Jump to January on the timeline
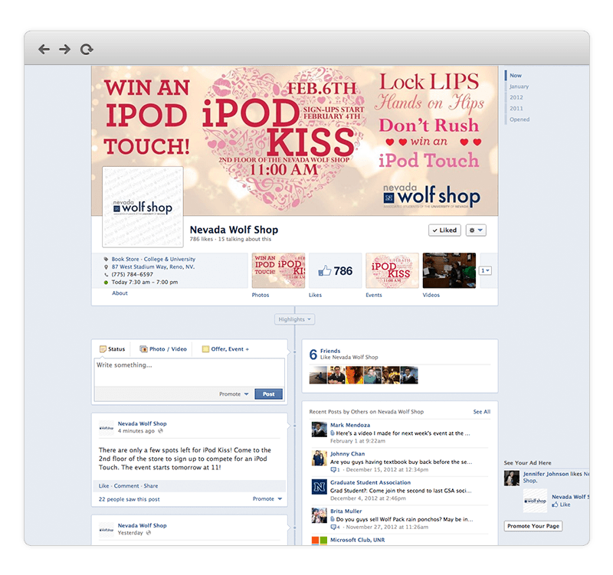Viewport: 613px width, 575px height. click(x=519, y=87)
